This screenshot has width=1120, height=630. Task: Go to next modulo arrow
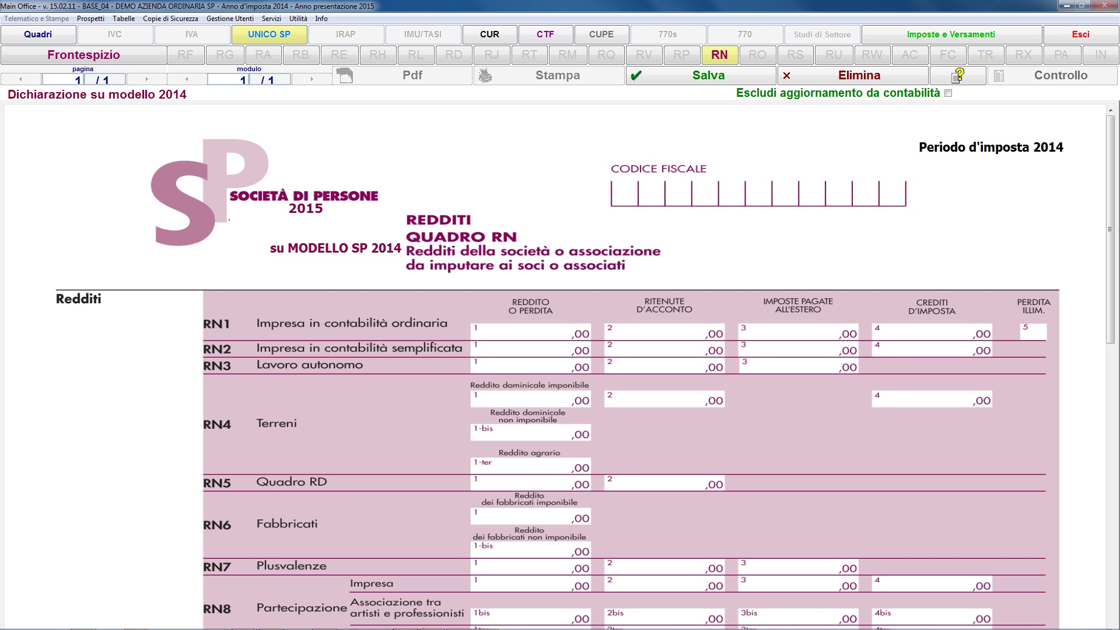pyautogui.click(x=311, y=79)
